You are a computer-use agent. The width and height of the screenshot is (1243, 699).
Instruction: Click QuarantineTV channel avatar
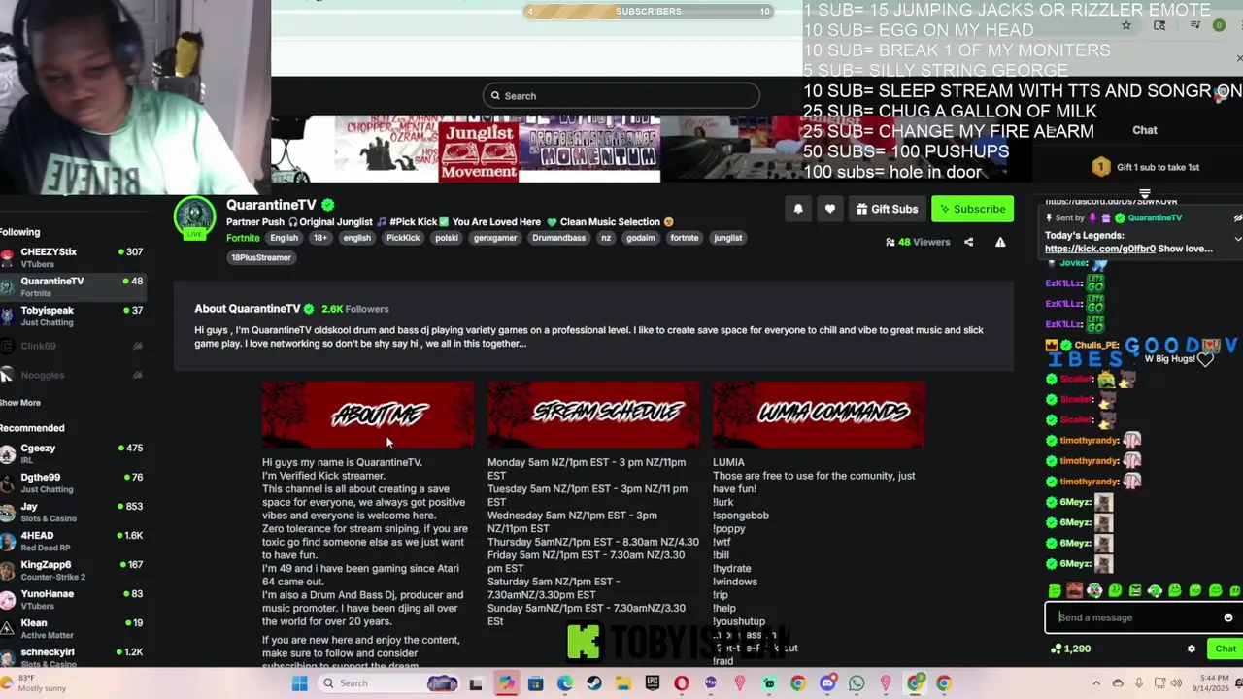pos(194,216)
